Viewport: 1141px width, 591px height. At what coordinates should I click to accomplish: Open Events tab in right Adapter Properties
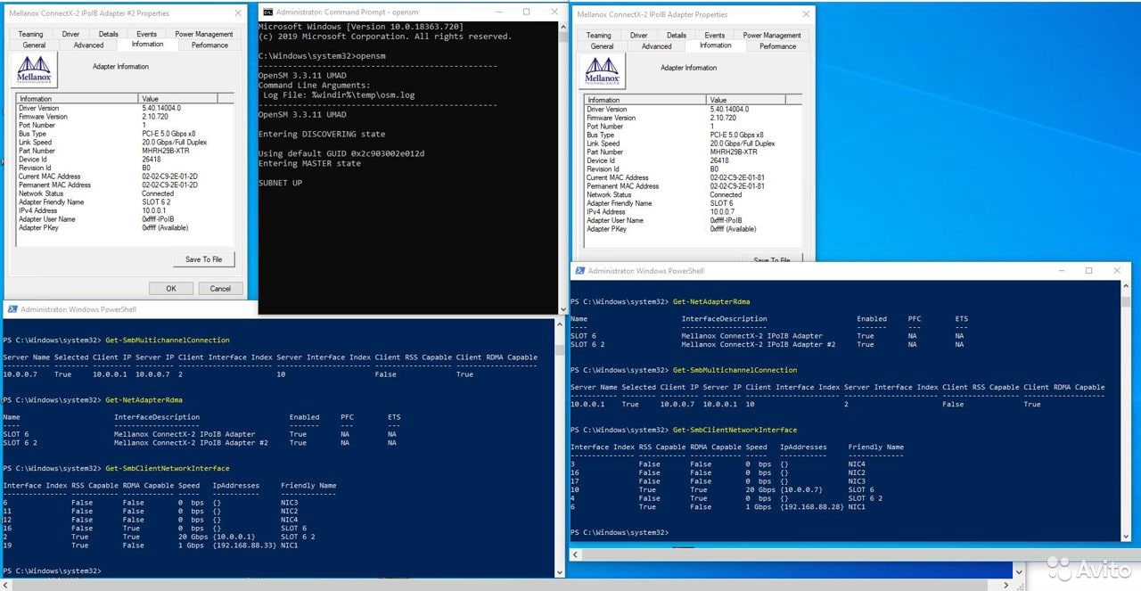(x=715, y=36)
